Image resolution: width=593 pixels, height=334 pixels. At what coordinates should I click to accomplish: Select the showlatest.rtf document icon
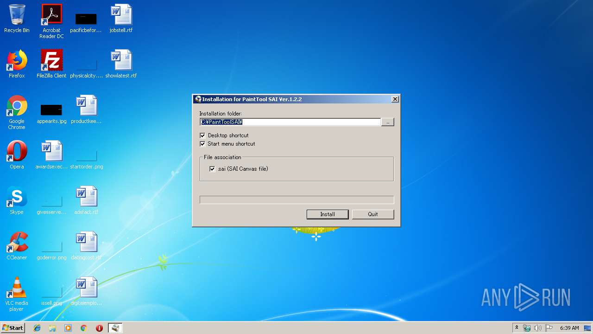(x=121, y=64)
